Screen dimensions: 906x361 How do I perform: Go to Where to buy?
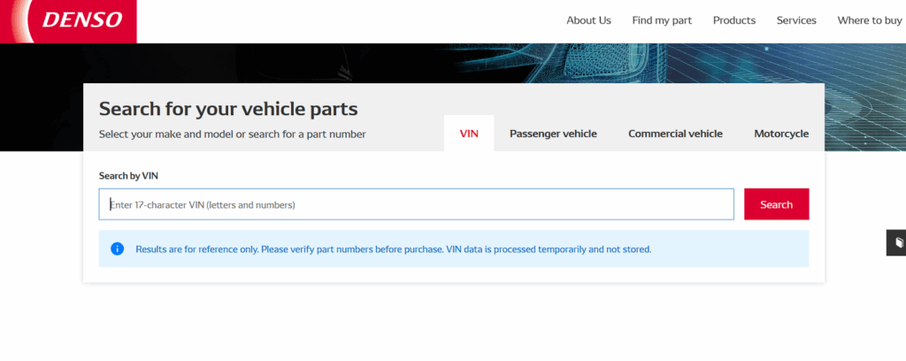pos(869,20)
